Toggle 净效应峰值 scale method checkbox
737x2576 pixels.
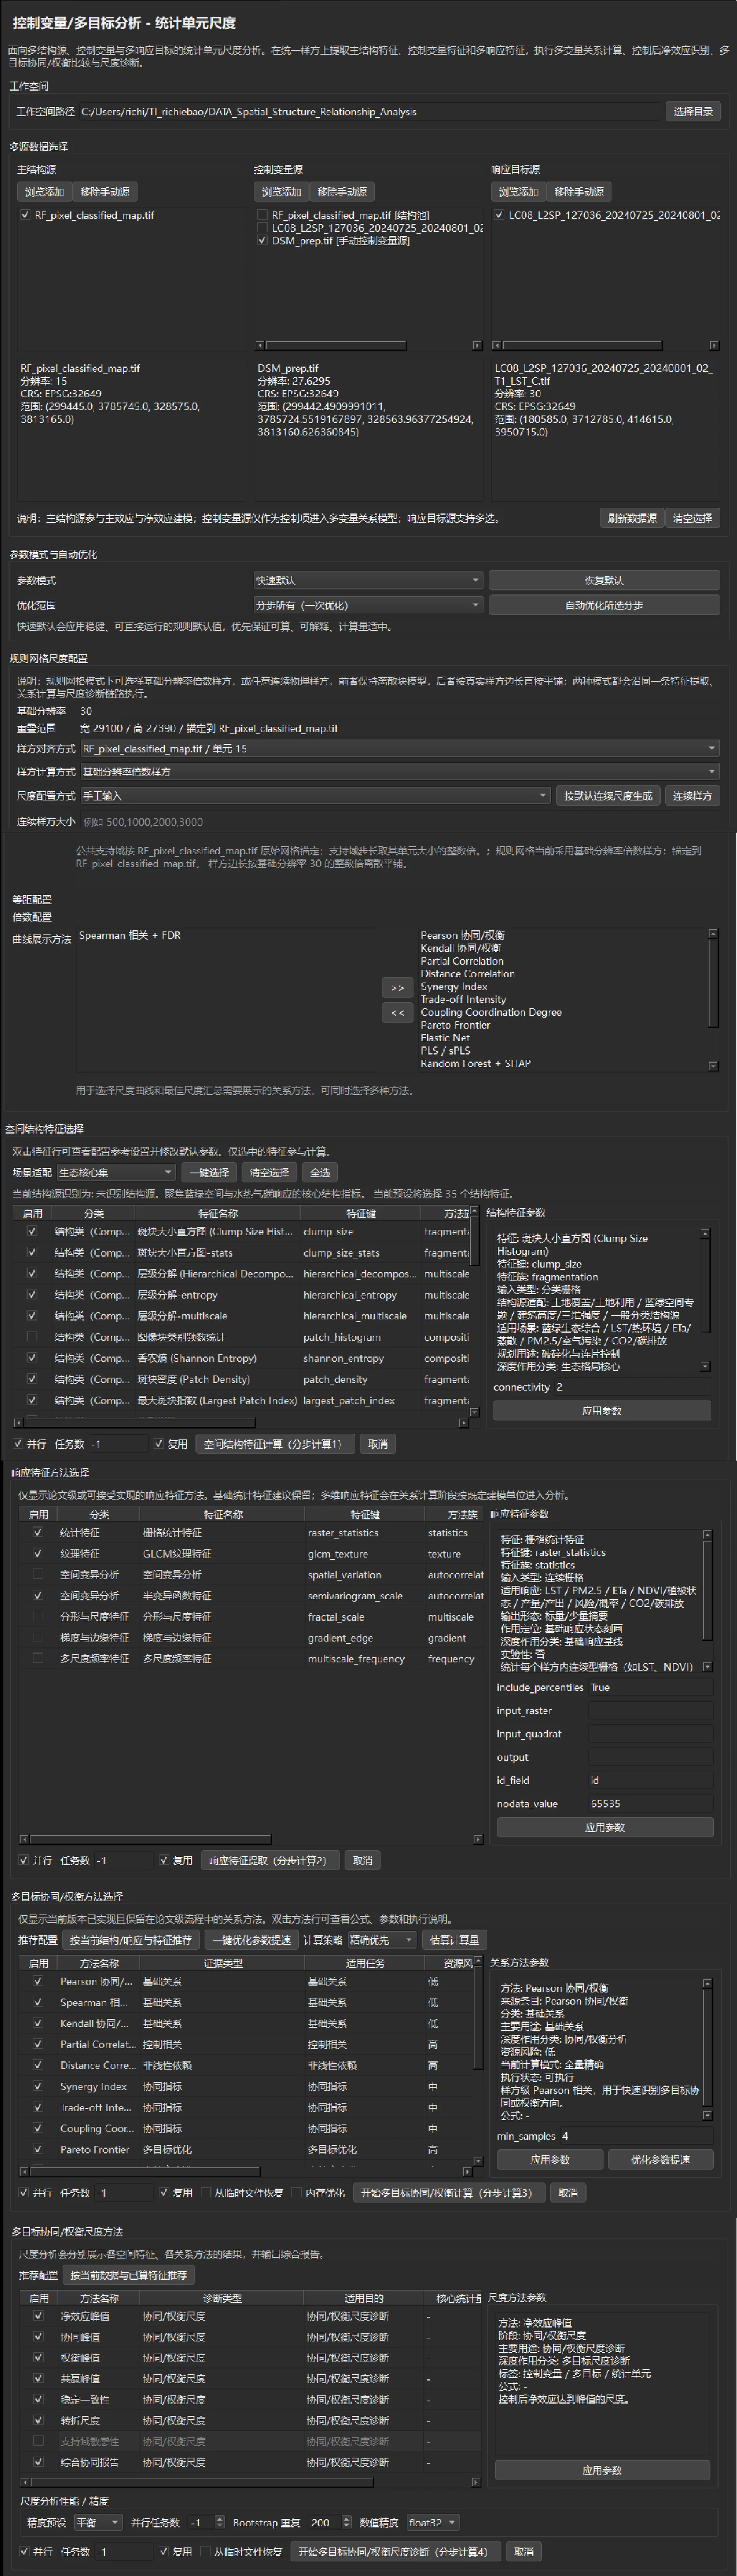pos(38,2316)
